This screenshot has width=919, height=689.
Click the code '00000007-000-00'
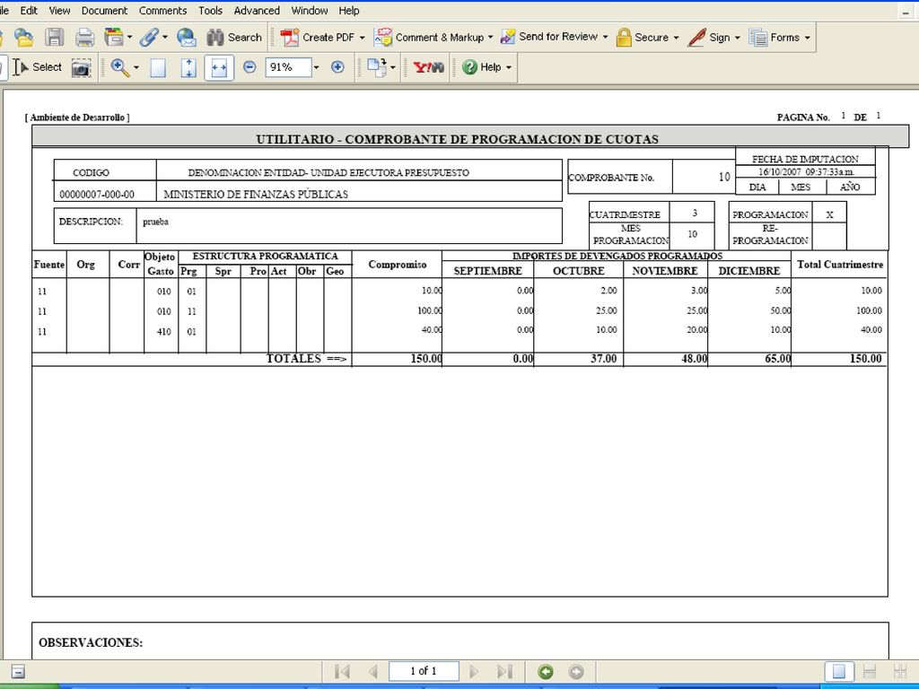[x=97, y=195]
